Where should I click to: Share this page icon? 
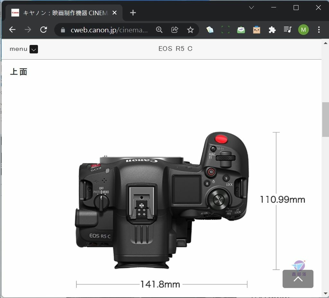tap(174, 30)
